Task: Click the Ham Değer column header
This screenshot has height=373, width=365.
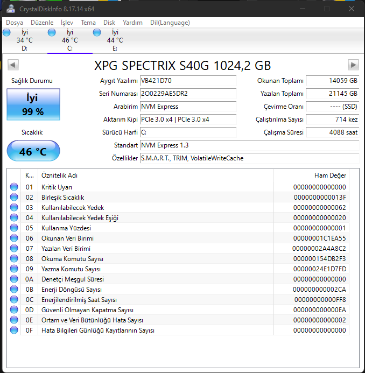Action: (312, 175)
